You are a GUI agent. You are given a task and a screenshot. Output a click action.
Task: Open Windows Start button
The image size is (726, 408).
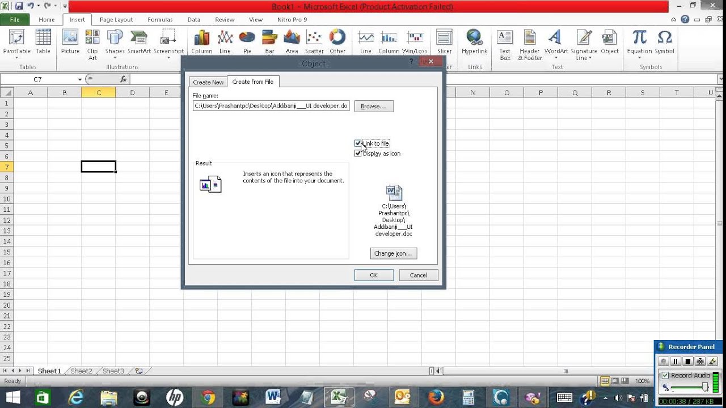click(12, 397)
